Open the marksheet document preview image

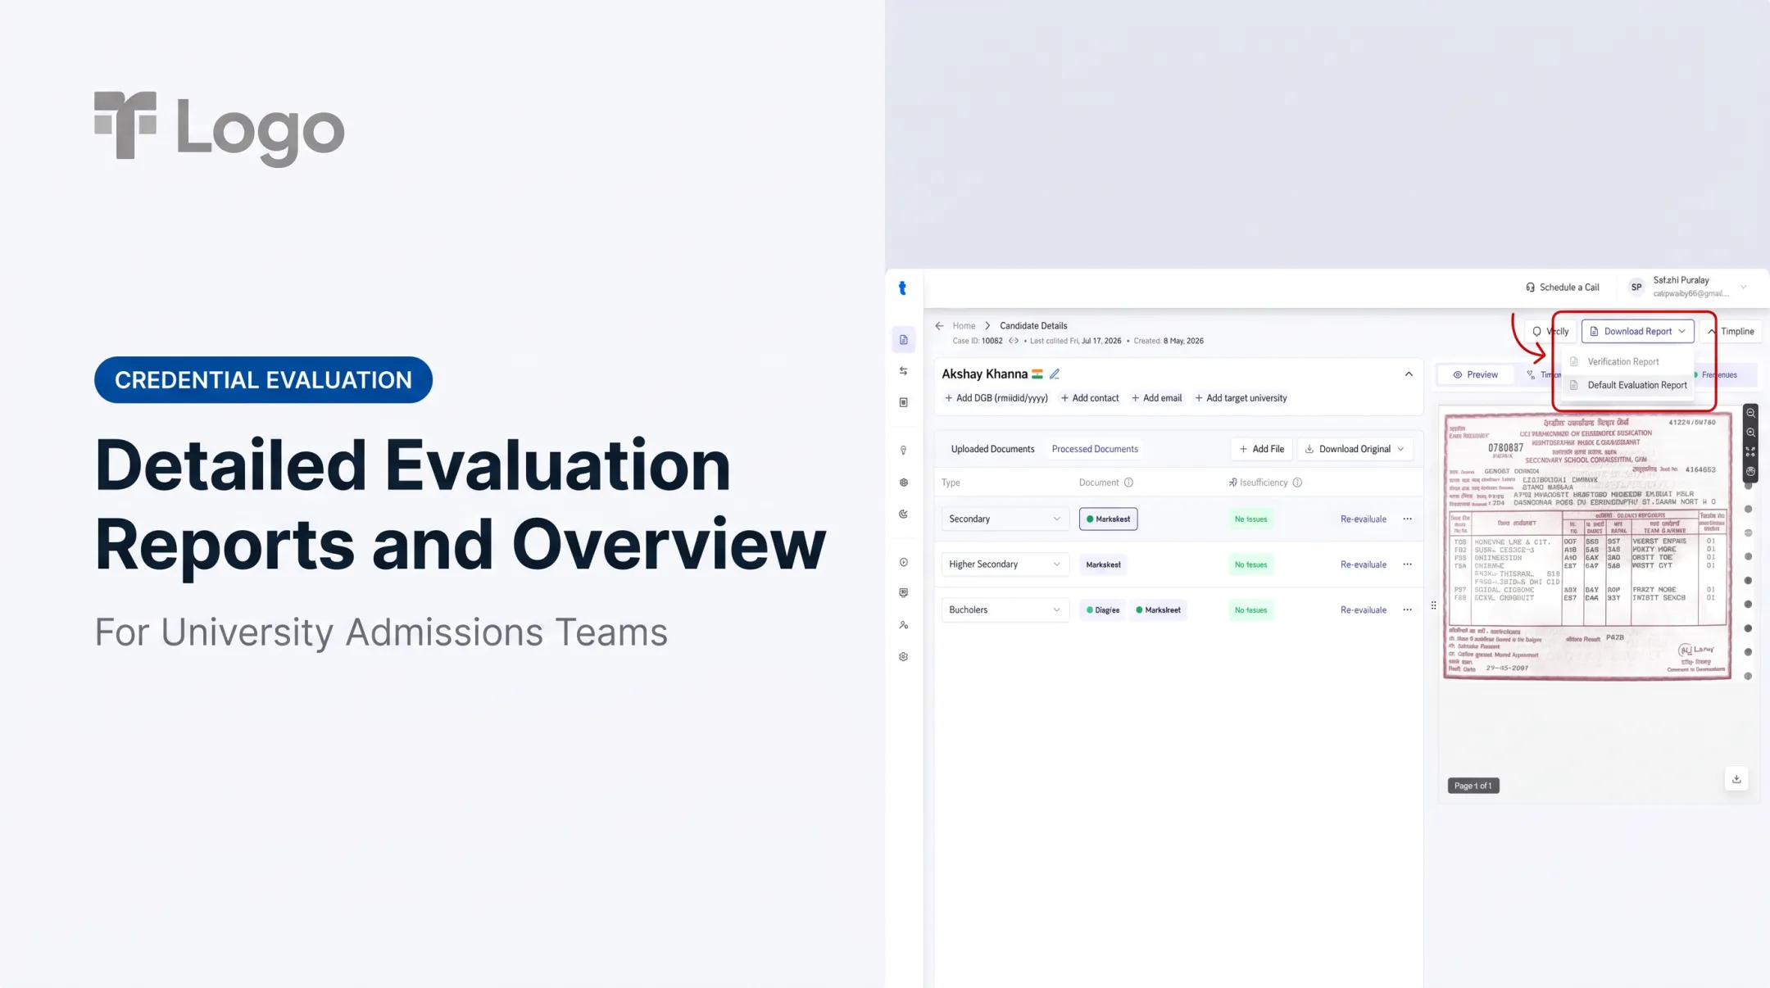1586,546
